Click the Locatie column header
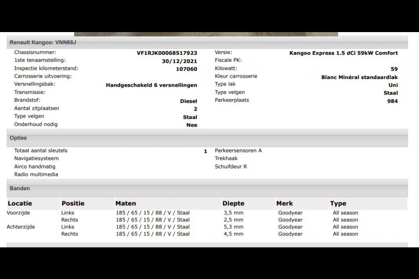The image size is (419, 279). click(x=20, y=204)
